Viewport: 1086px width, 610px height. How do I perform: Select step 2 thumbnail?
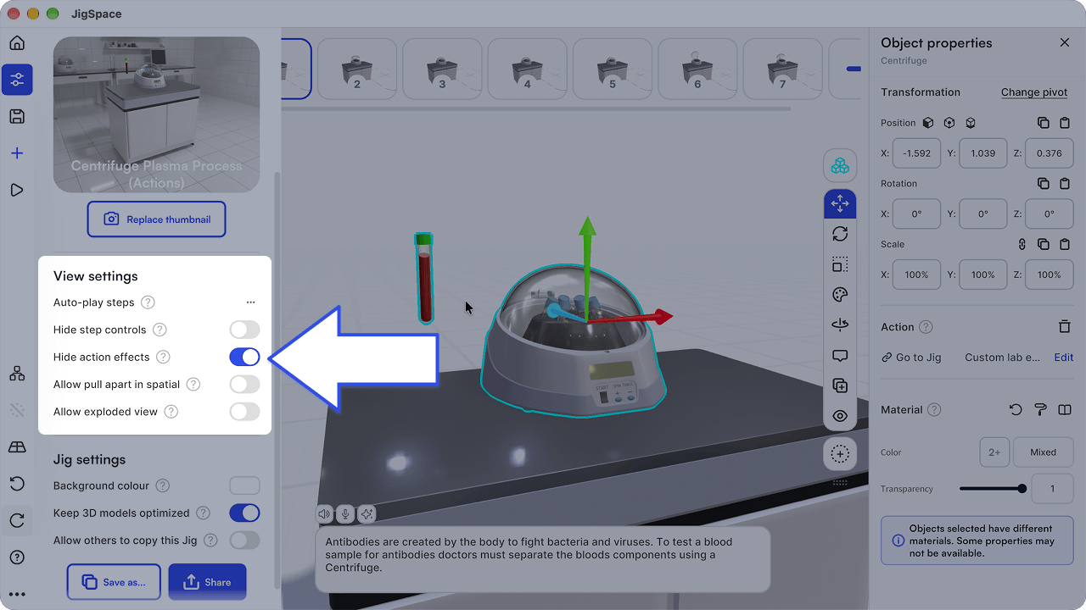tap(357, 69)
